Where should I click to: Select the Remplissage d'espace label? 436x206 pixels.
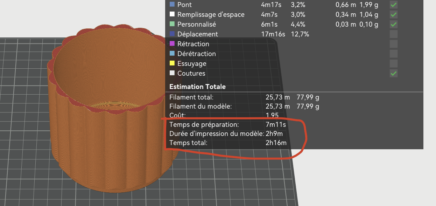point(211,15)
